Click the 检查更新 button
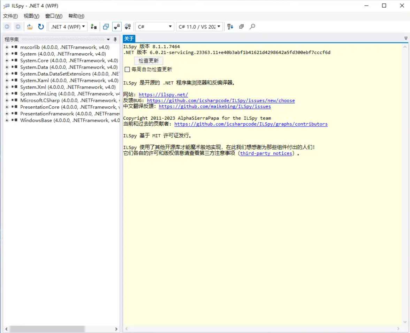Viewport: 410px width, 333px height. (149, 60)
